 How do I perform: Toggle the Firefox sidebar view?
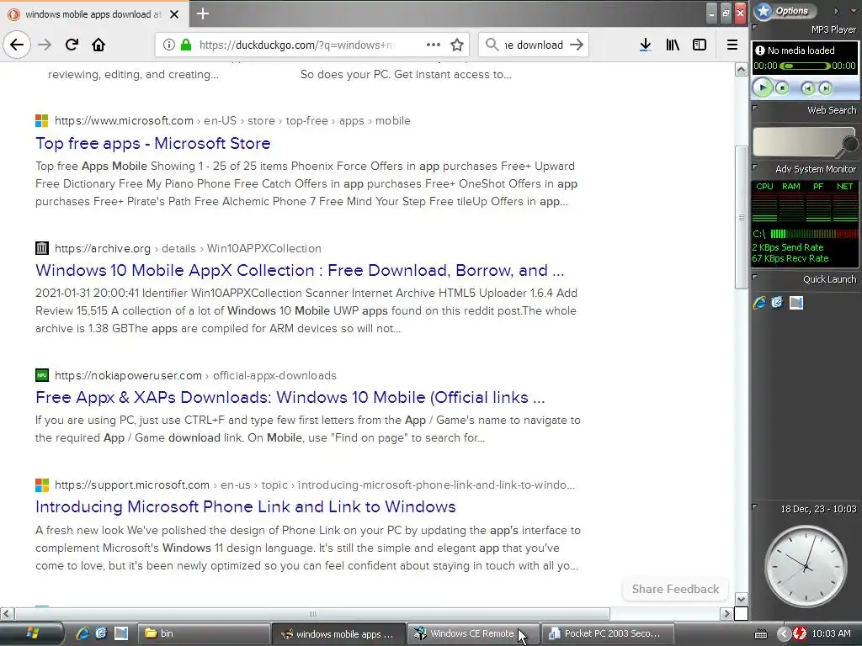click(x=700, y=45)
